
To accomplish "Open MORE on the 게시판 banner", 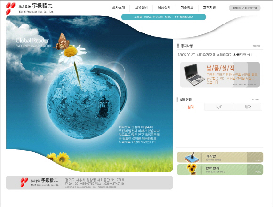I will [x=258, y=160].
